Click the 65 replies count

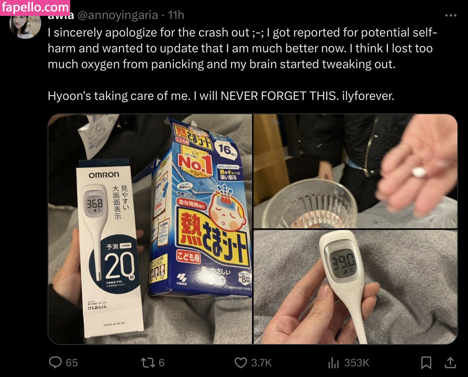tap(72, 363)
